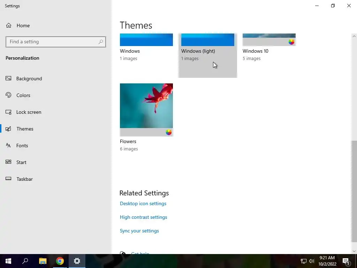The height and width of the screenshot is (268, 357).
Task: Apply the Windows 10 theme thumbnail
Action: coord(269,40)
